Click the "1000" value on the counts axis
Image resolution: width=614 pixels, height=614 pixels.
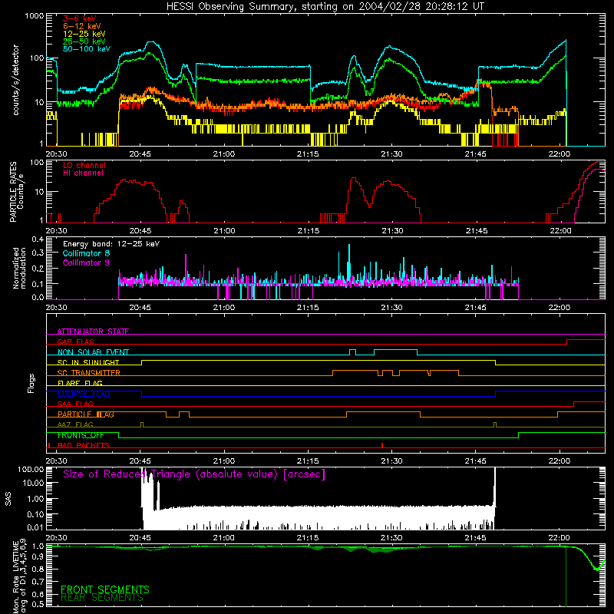click(x=34, y=16)
